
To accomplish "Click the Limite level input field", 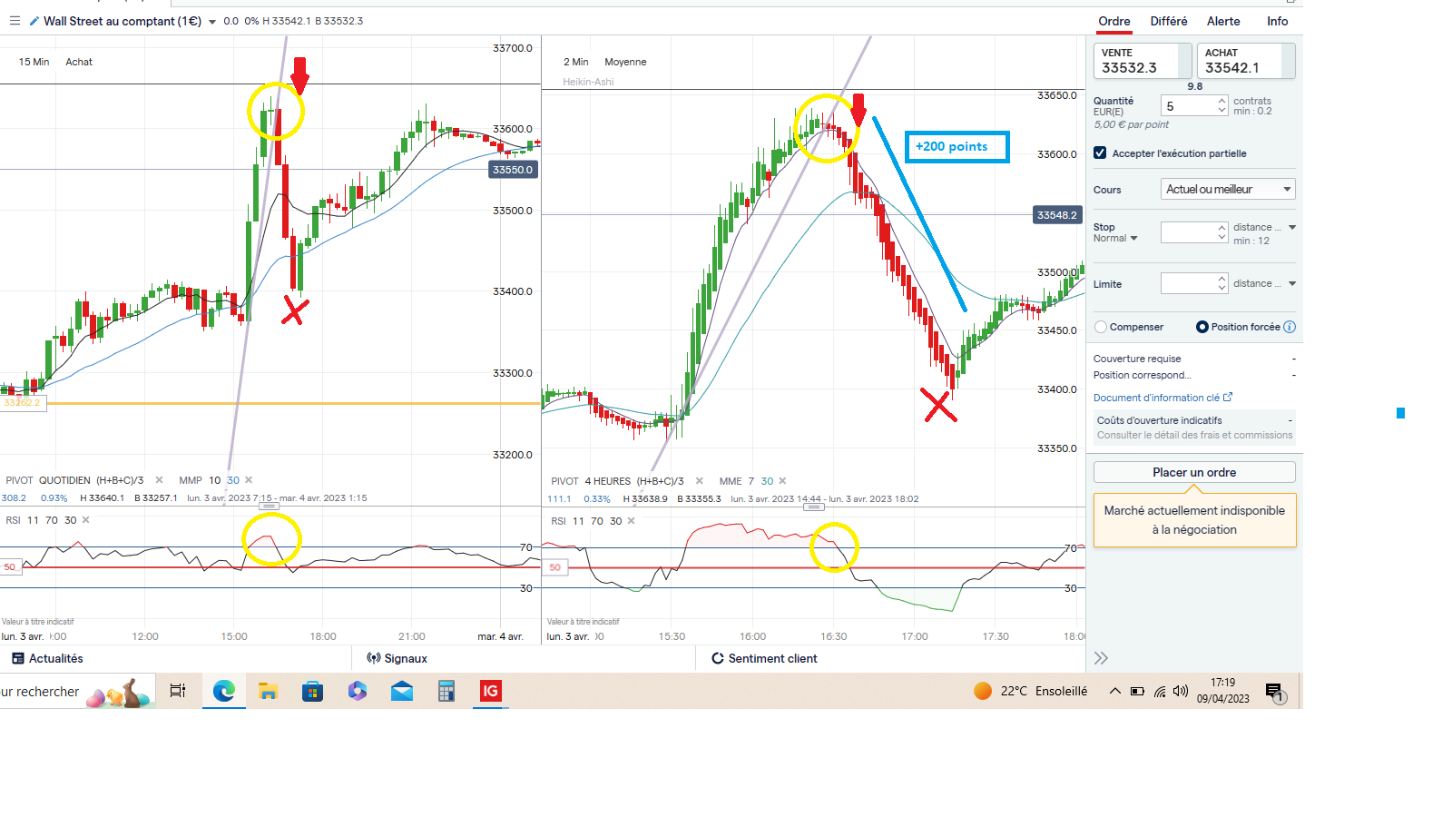I will (x=1189, y=283).
